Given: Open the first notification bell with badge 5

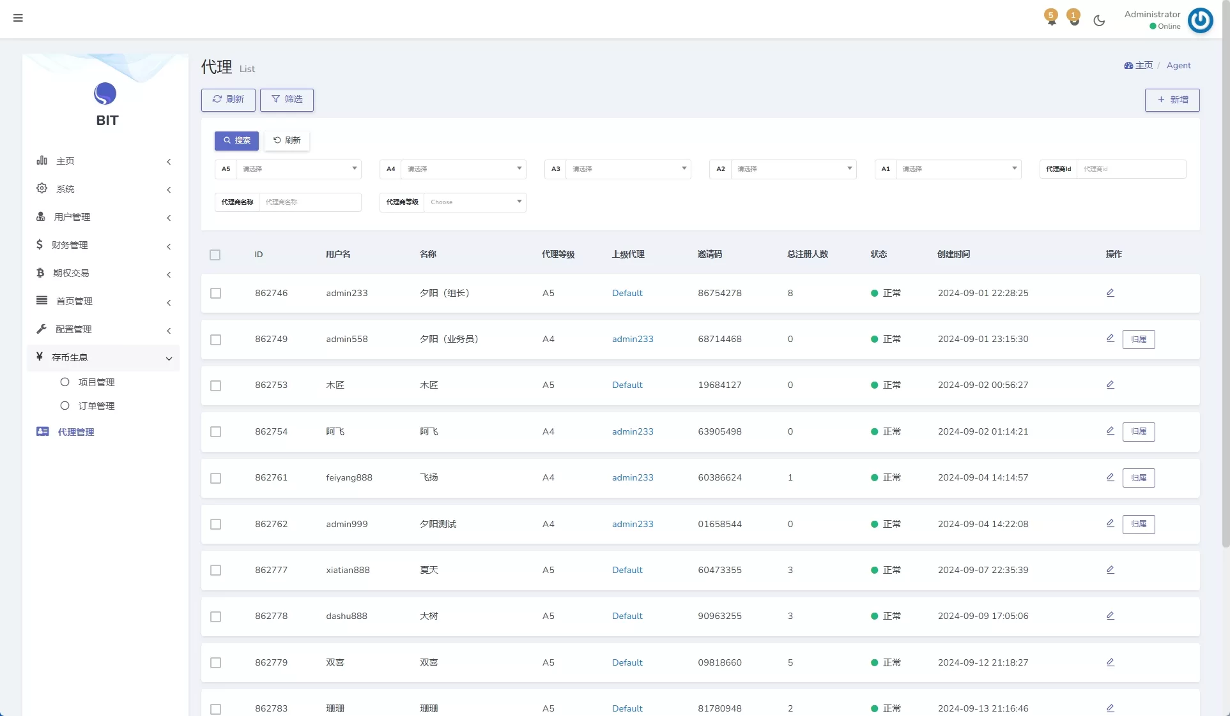Looking at the screenshot, I should point(1051,18).
